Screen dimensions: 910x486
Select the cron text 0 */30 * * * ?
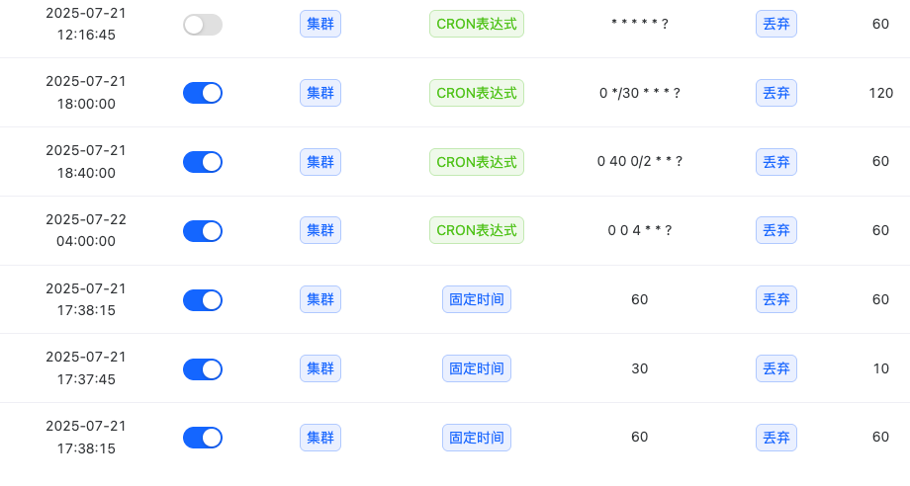point(640,93)
